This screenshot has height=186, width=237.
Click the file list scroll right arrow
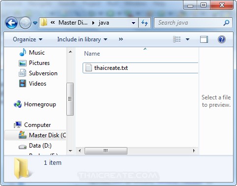[194, 151]
